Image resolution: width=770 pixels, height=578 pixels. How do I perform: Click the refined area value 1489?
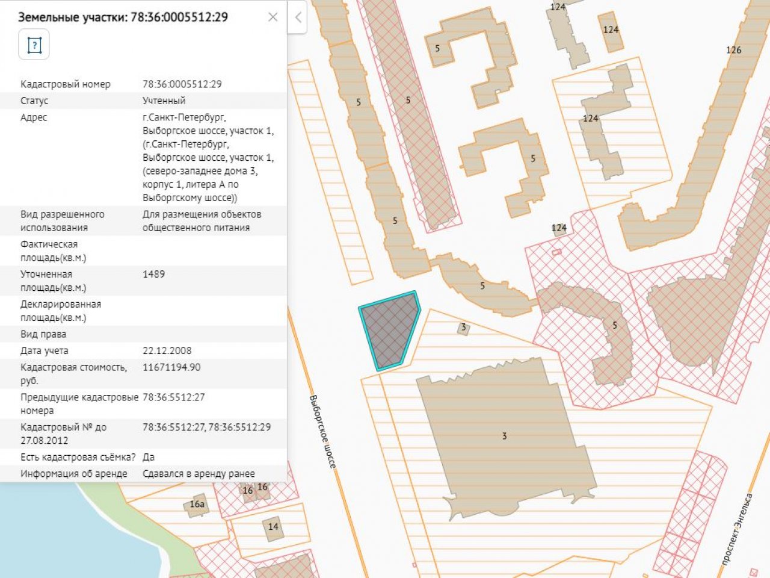[153, 274]
